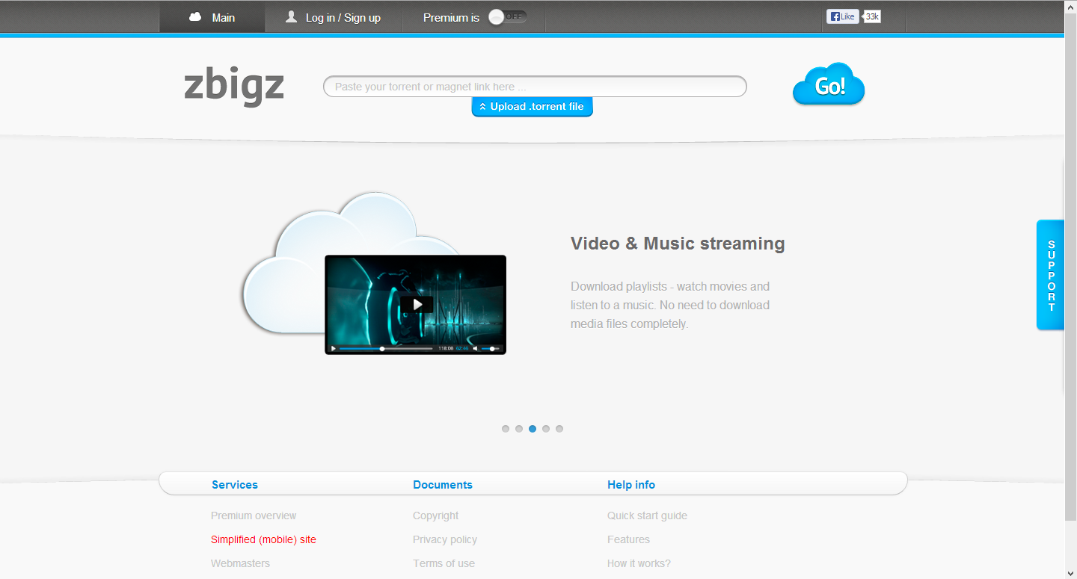Click the Facebook Like button
The width and height of the screenshot is (1077, 579).
(842, 16)
